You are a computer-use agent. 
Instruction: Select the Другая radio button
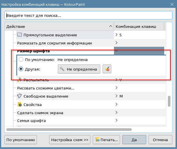pyautogui.click(x=21, y=69)
